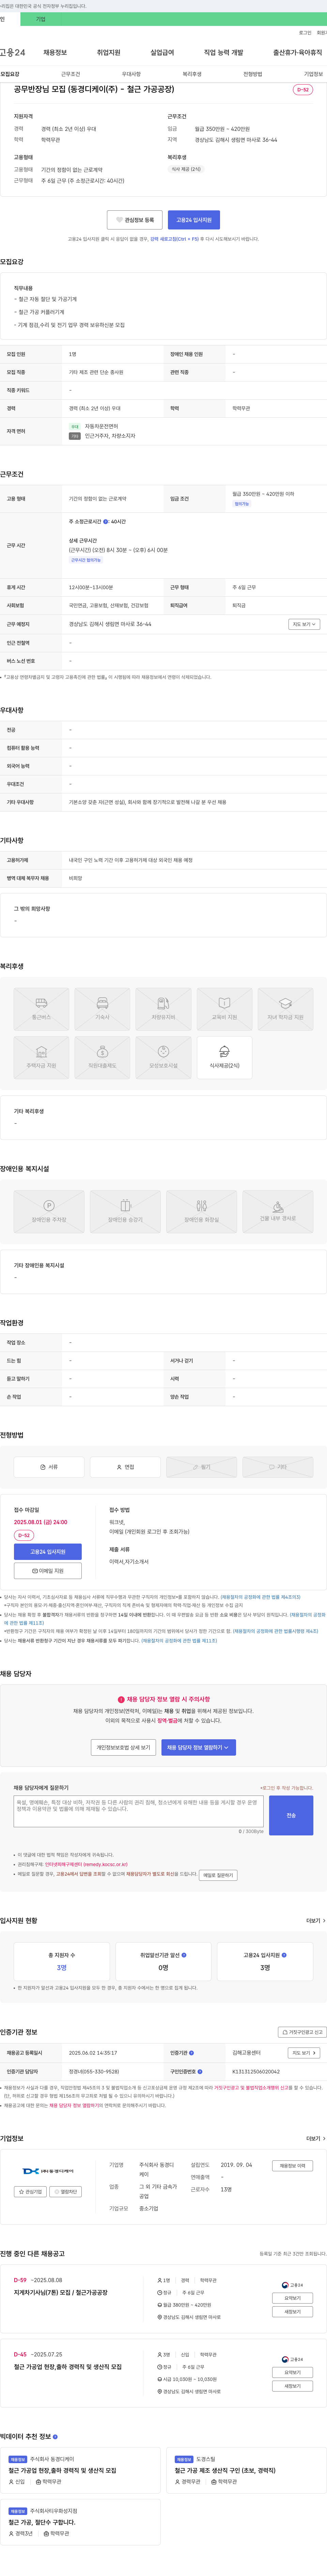The width and height of the screenshot is (327, 2576).
Task: Click the info icon beside 빅데이터 추천 정보
Action: [55, 2437]
